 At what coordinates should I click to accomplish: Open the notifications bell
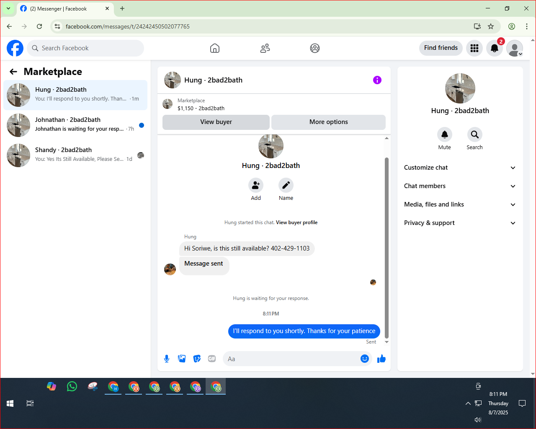(x=495, y=48)
